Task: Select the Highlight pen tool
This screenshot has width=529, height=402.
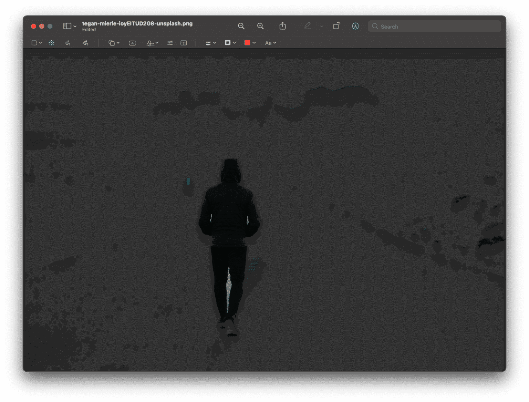Action: (307, 26)
